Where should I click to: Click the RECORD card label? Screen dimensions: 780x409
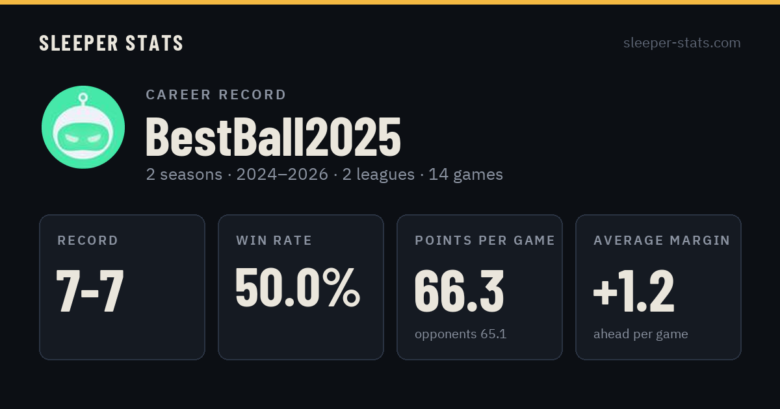88,241
